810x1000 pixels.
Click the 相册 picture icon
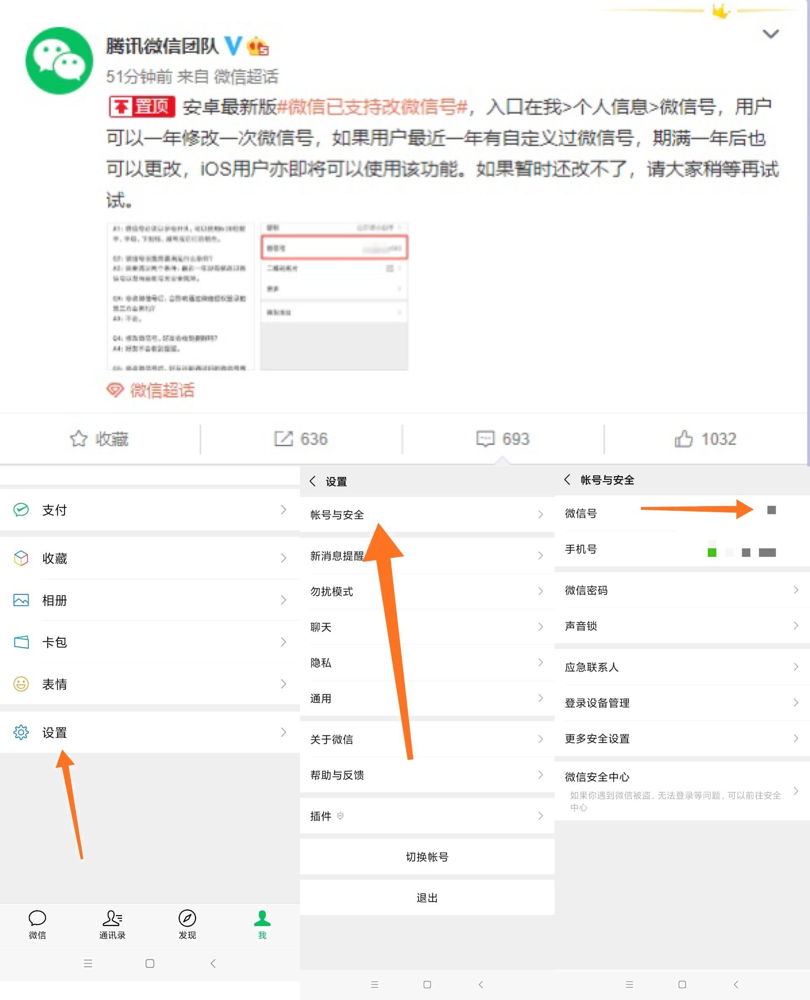(21, 600)
